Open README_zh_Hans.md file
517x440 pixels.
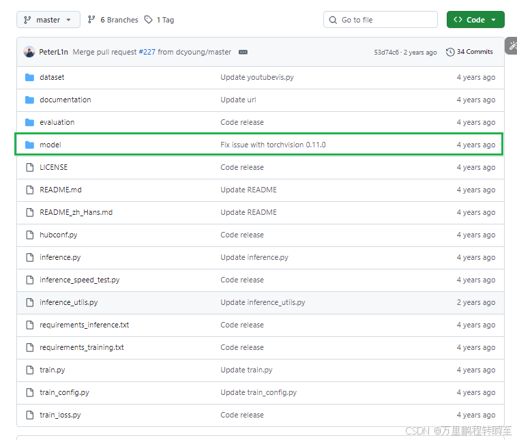(x=76, y=212)
